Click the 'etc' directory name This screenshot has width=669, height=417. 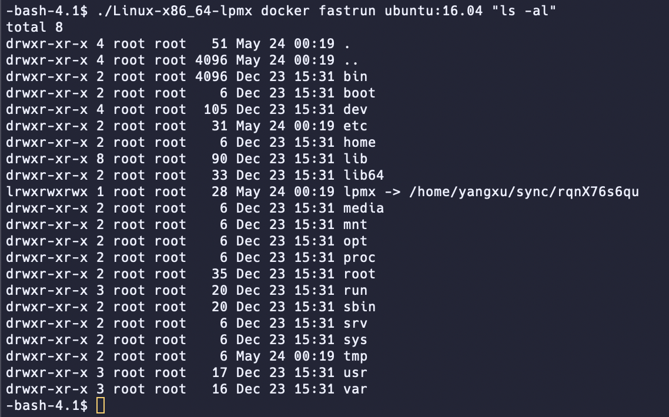355,126
